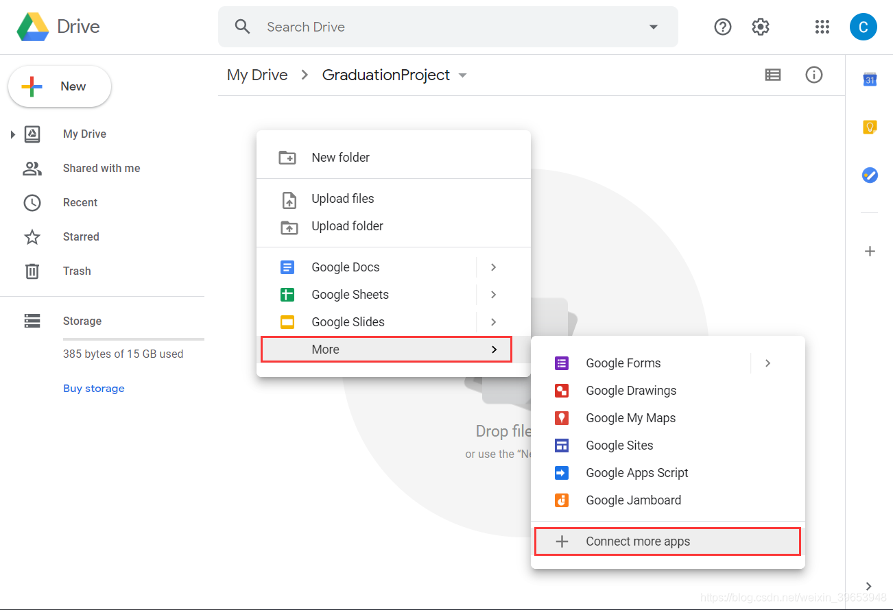Click the Google My Maps icon
Viewport: 893px width, 610px height.
point(562,418)
